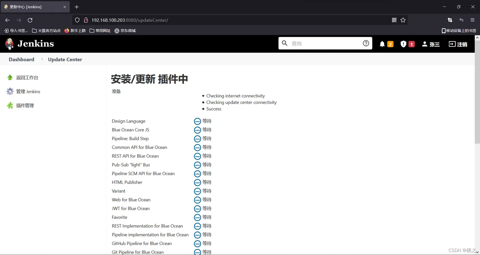Open 新手上路 bookmark

coord(75,31)
